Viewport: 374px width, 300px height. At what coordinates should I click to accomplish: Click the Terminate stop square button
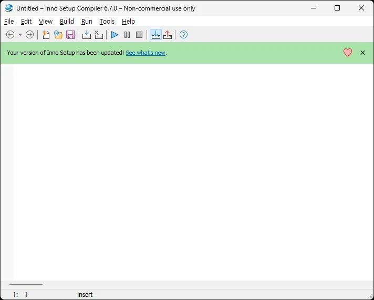[139, 35]
